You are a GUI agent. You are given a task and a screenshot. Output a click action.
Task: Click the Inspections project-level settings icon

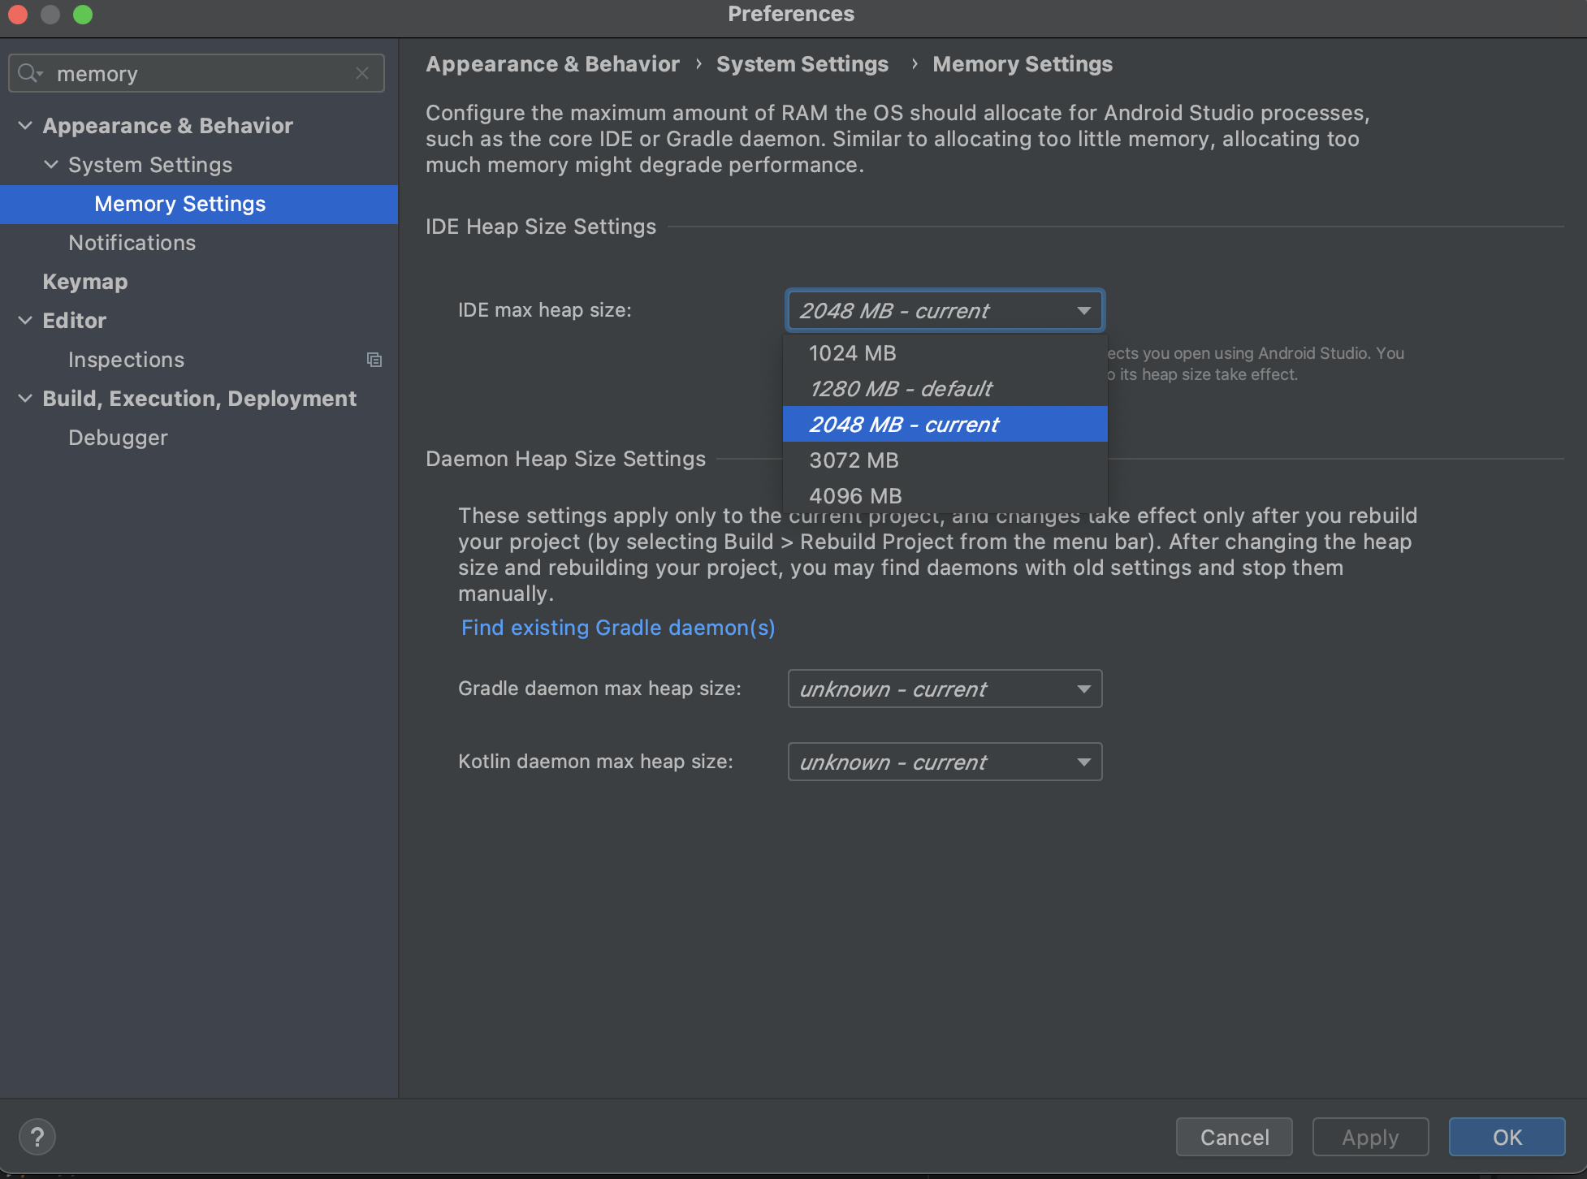coord(374,360)
